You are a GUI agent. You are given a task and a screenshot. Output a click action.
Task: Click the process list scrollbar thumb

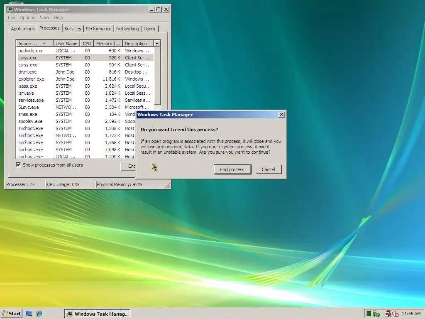point(157,76)
